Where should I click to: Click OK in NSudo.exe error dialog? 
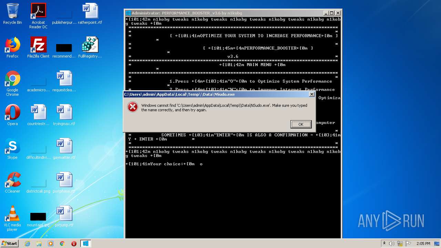[301, 124]
